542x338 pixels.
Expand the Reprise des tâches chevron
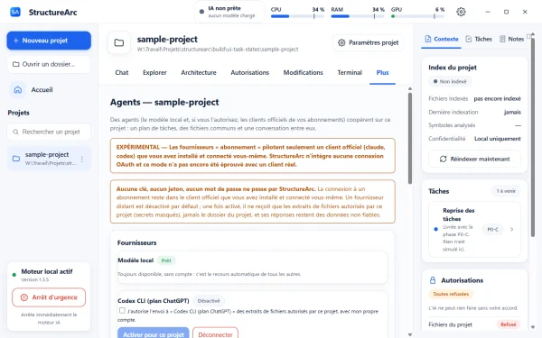(512, 229)
